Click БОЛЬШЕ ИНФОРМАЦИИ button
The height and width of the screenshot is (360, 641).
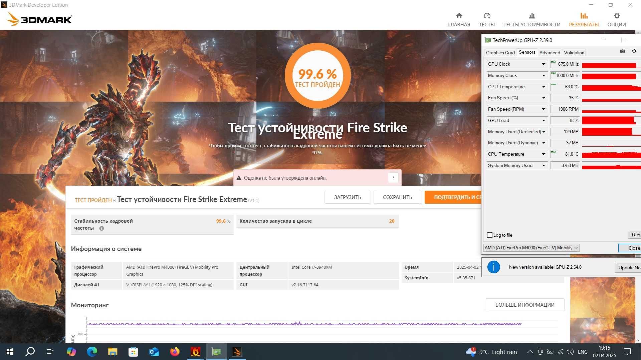525,305
